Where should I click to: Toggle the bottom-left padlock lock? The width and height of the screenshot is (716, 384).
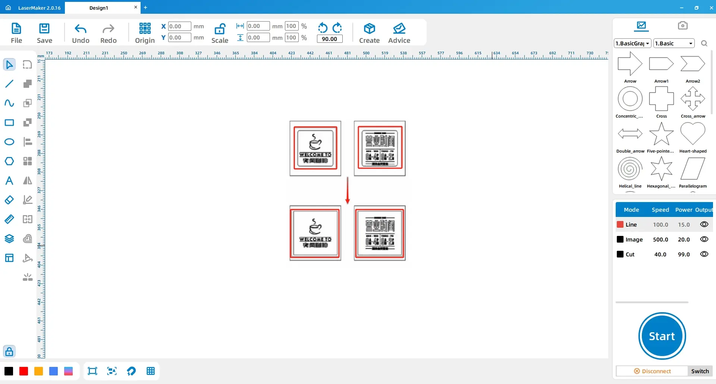[x=9, y=351]
